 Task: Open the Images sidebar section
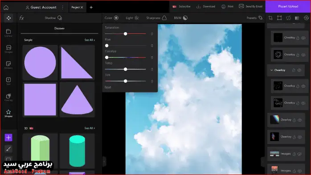pos(8,49)
